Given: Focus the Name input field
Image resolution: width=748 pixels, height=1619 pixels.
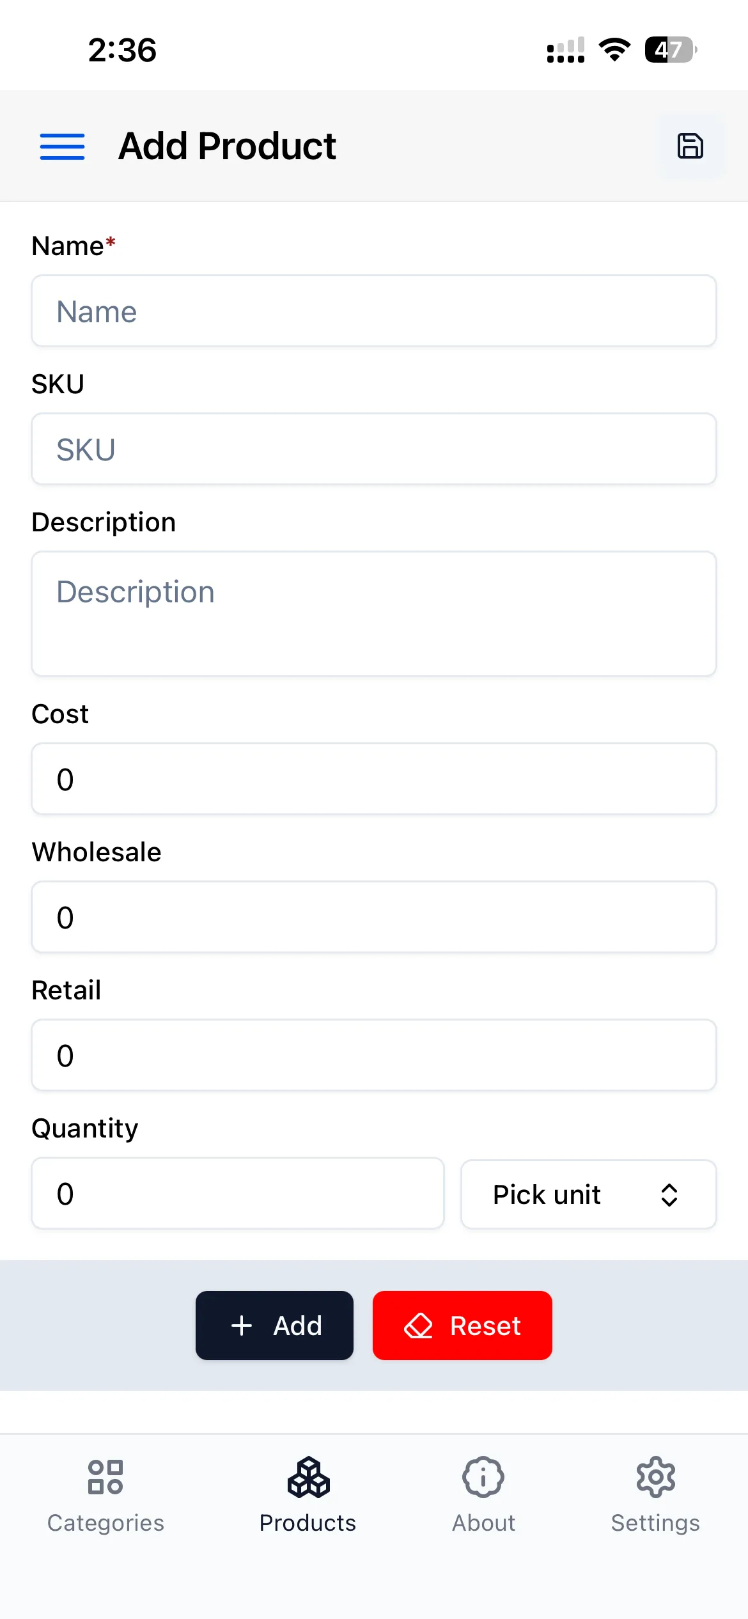Looking at the screenshot, I should click(x=374, y=311).
